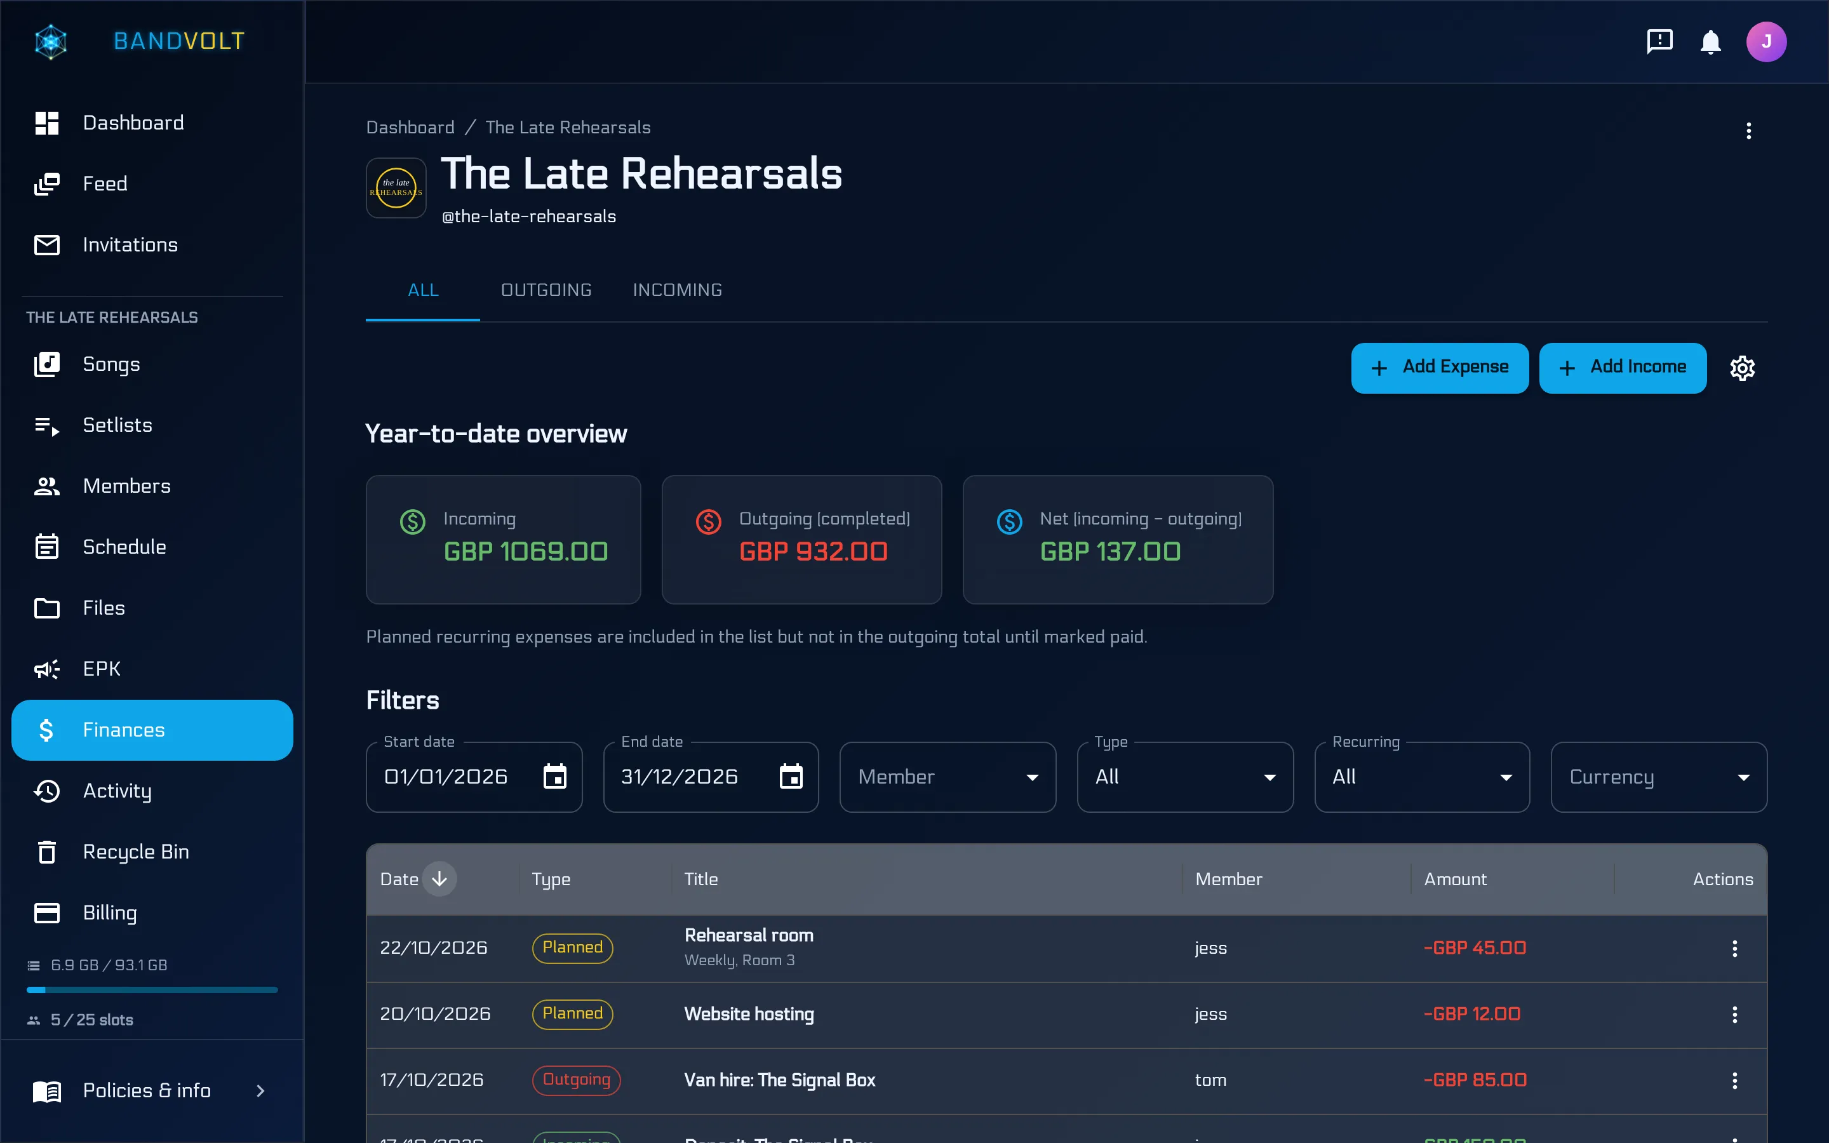Switch to the OUTGOING tab
The width and height of the screenshot is (1829, 1143).
coord(546,290)
